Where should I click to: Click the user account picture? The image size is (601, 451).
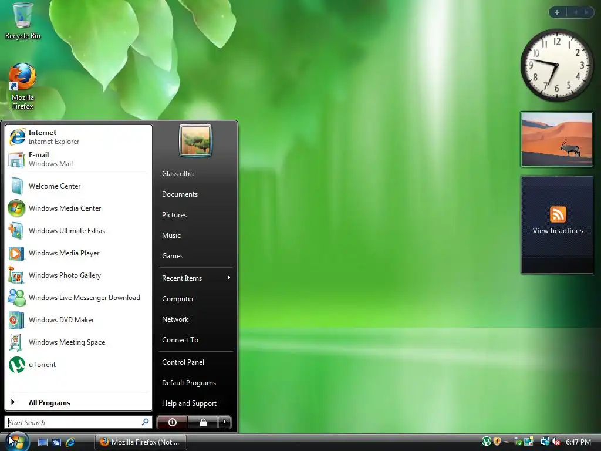click(x=195, y=140)
